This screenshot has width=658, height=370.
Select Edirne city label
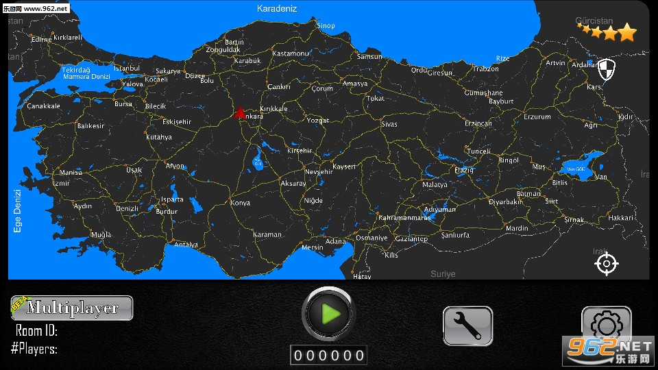point(42,40)
